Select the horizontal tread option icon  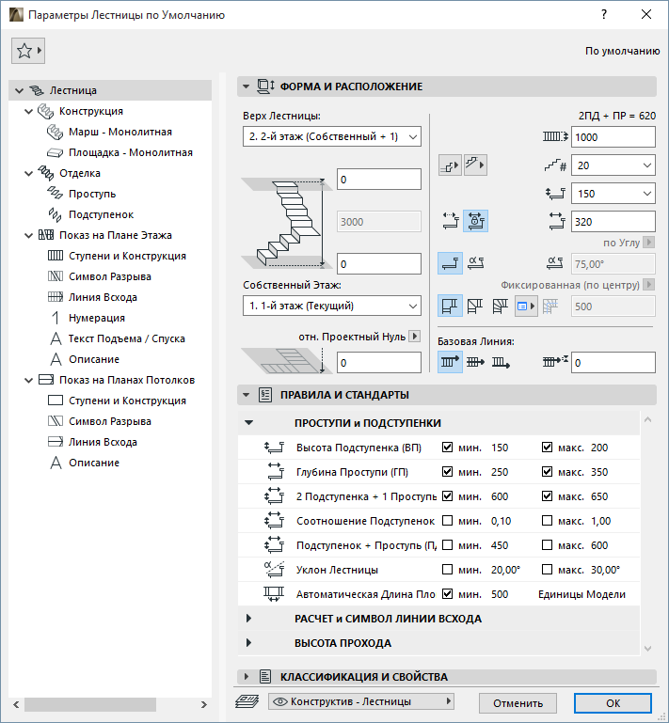coord(450,263)
